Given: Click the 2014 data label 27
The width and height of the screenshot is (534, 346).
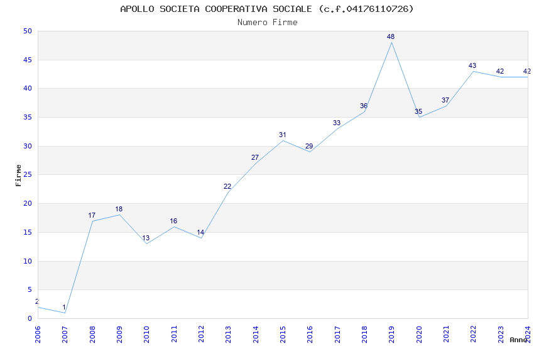Looking at the screenshot, I should [x=254, y=157].
